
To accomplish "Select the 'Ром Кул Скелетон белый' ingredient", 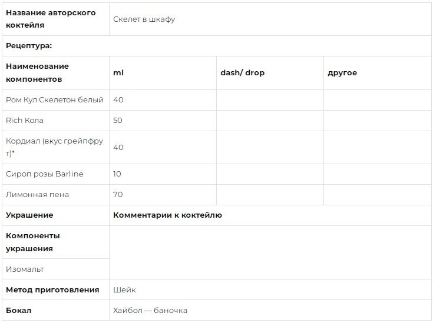I will click(55, 99).
